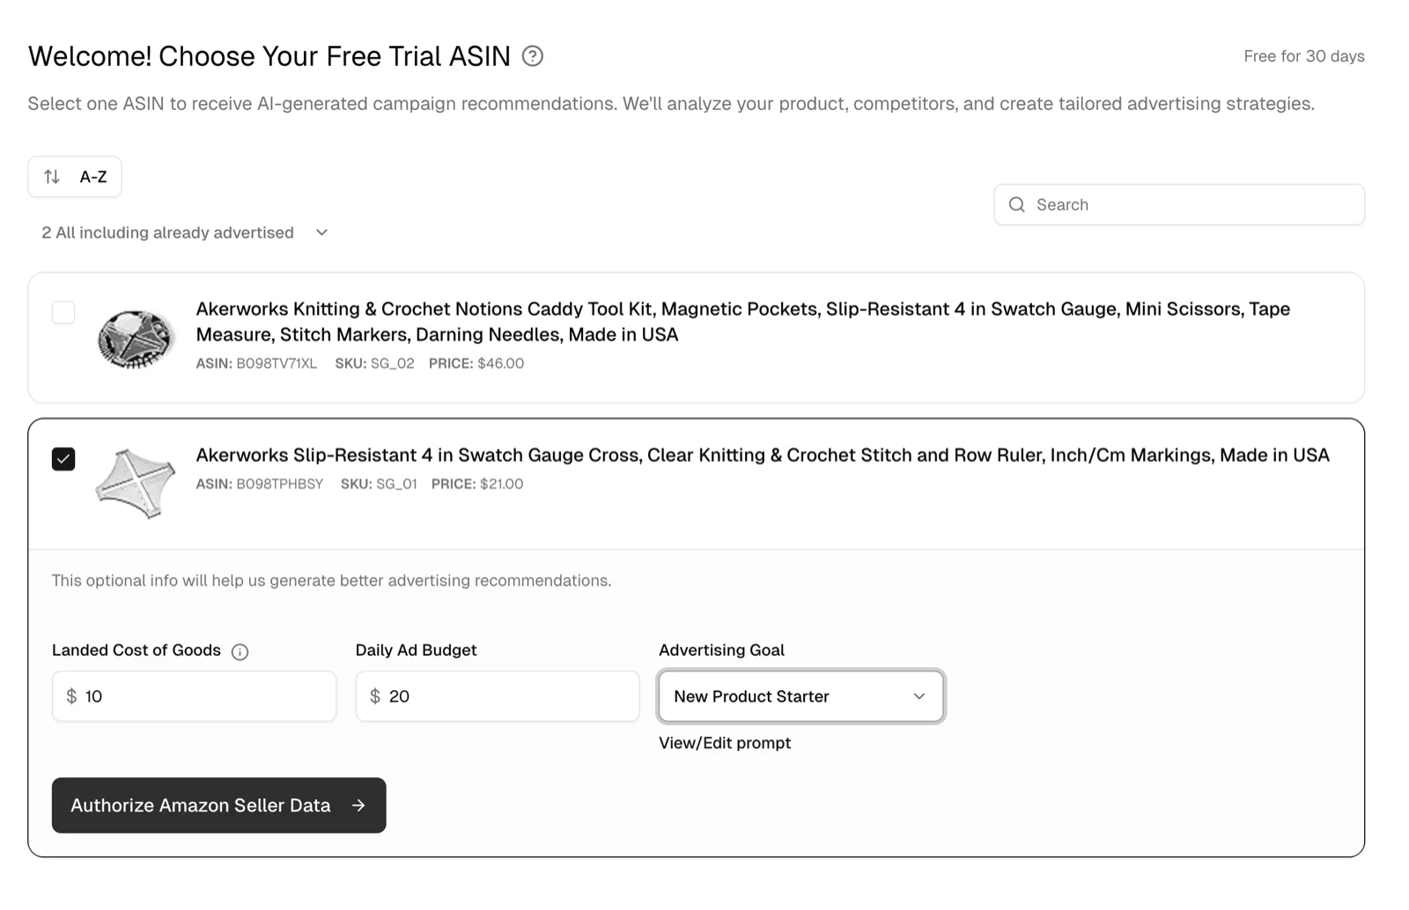
Task: Click the dollar sign in Daily Ad Budget
Action: (374, 696)
